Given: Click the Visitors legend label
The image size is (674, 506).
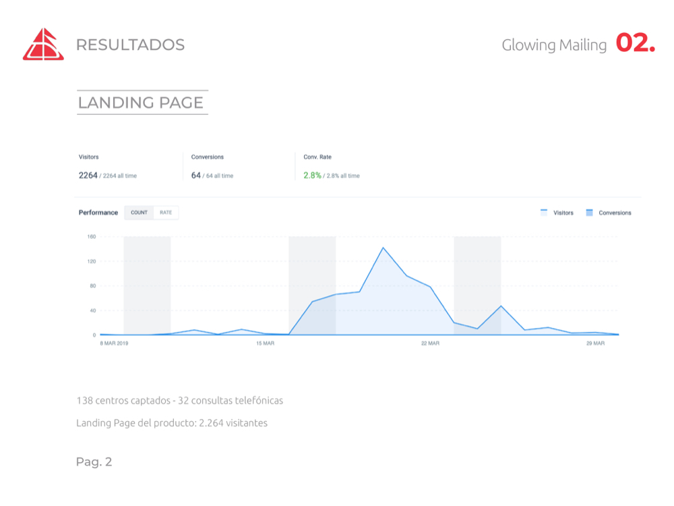Looking at the screenshot, I should [563, 213].
